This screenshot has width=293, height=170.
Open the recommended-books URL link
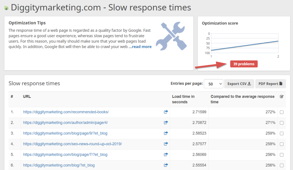(x=66, y=112)
